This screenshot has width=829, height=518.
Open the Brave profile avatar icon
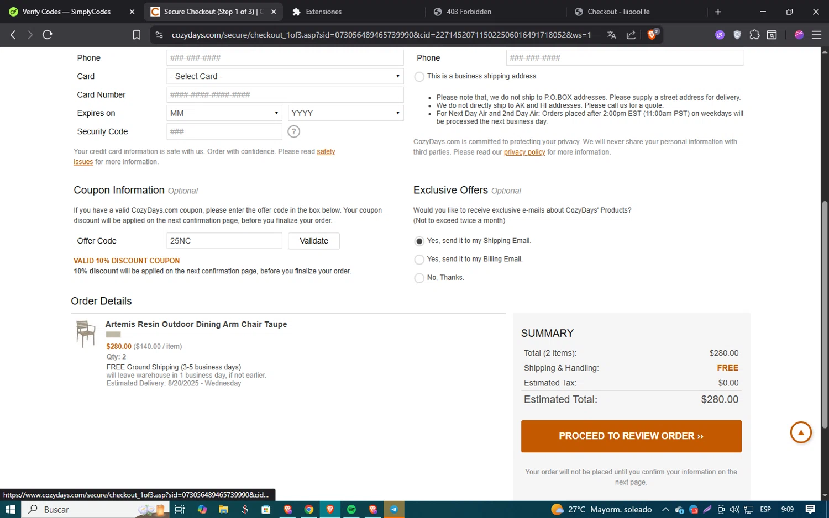click(799, 35)
